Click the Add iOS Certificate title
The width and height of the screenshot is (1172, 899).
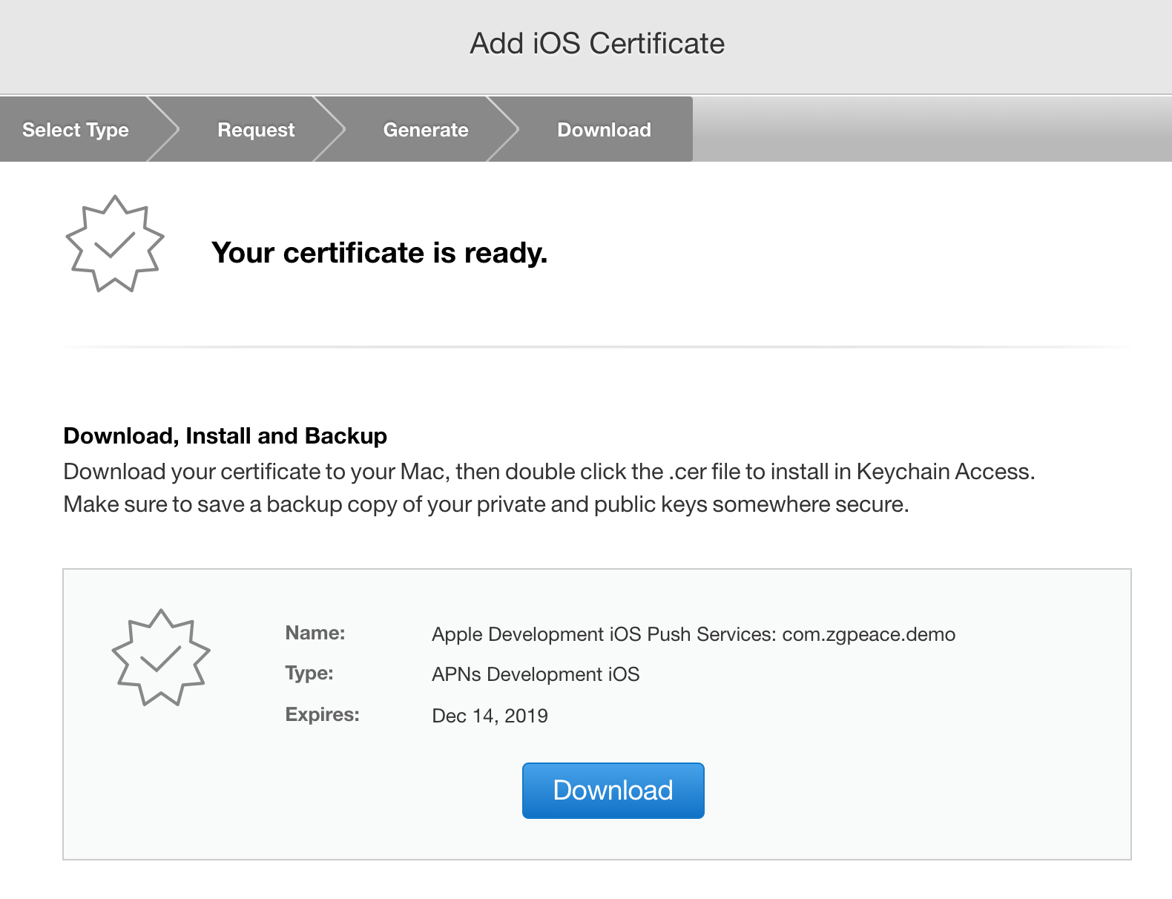click(x=597, y=44)
